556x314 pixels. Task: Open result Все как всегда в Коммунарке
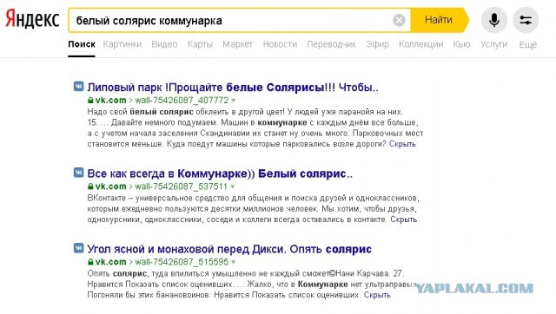pyautogui.click(x=220, y=173)
